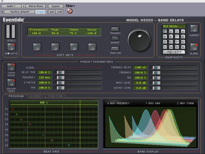
Task: Open the TDM dropdown menu
Action: pos(70,6)
